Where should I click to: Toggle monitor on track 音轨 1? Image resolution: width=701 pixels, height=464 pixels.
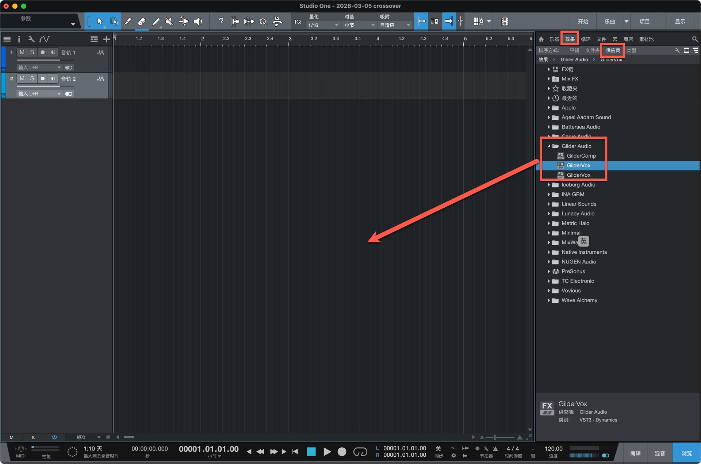pyautogui.click(x=53, y=52)
